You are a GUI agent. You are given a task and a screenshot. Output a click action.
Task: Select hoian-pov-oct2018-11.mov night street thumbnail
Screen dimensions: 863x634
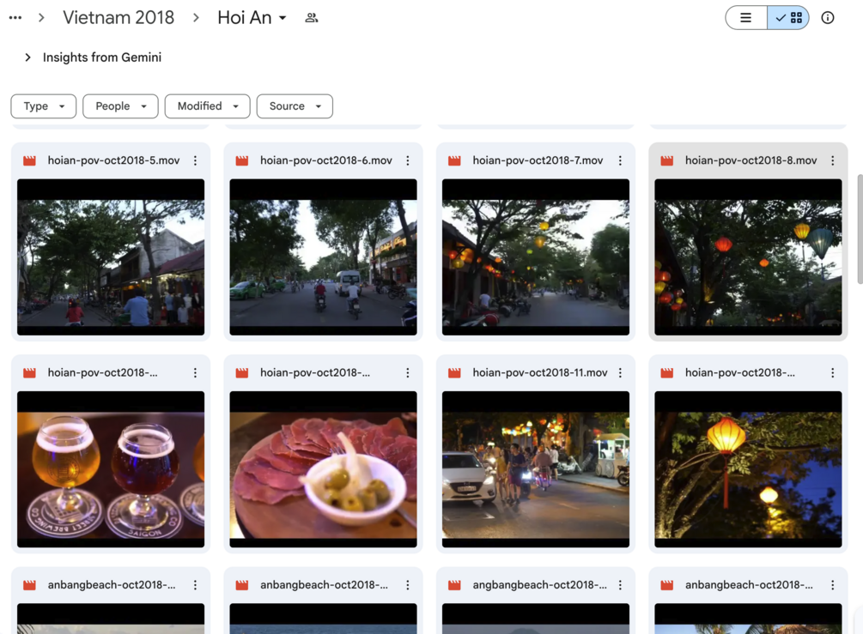pyautogui.click(x=536, y=469)
